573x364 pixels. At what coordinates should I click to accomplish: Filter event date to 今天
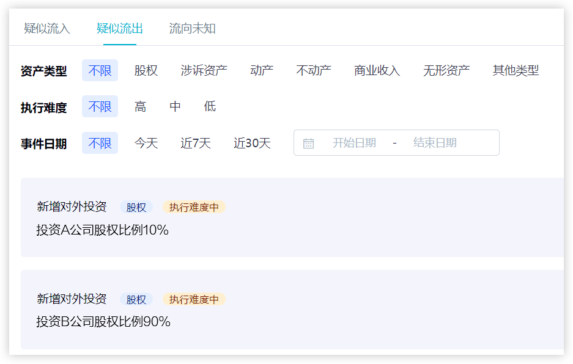click(x=146, y=143)
